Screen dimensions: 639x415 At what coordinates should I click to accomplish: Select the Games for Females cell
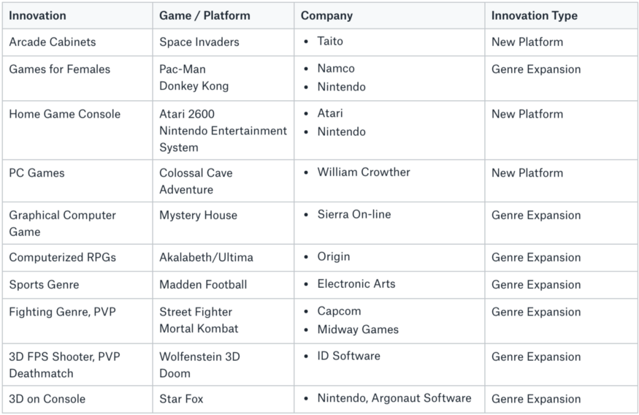point(60,69)
